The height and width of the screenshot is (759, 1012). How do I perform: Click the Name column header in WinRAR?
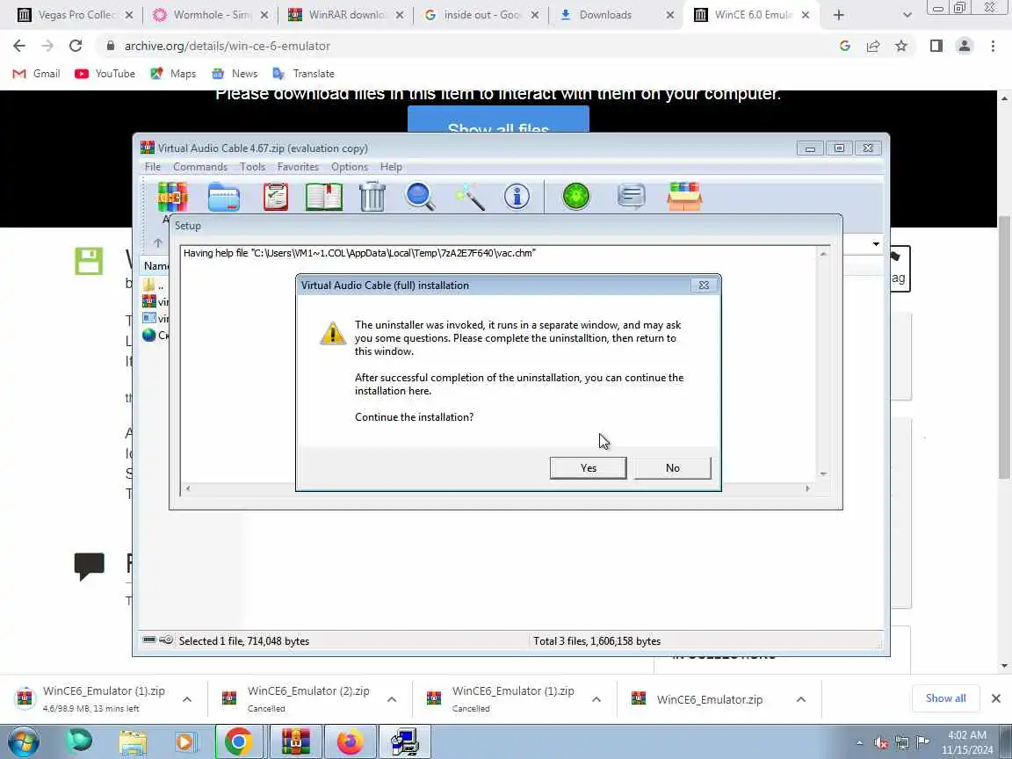pyautogui.click(x=155, y=266)
